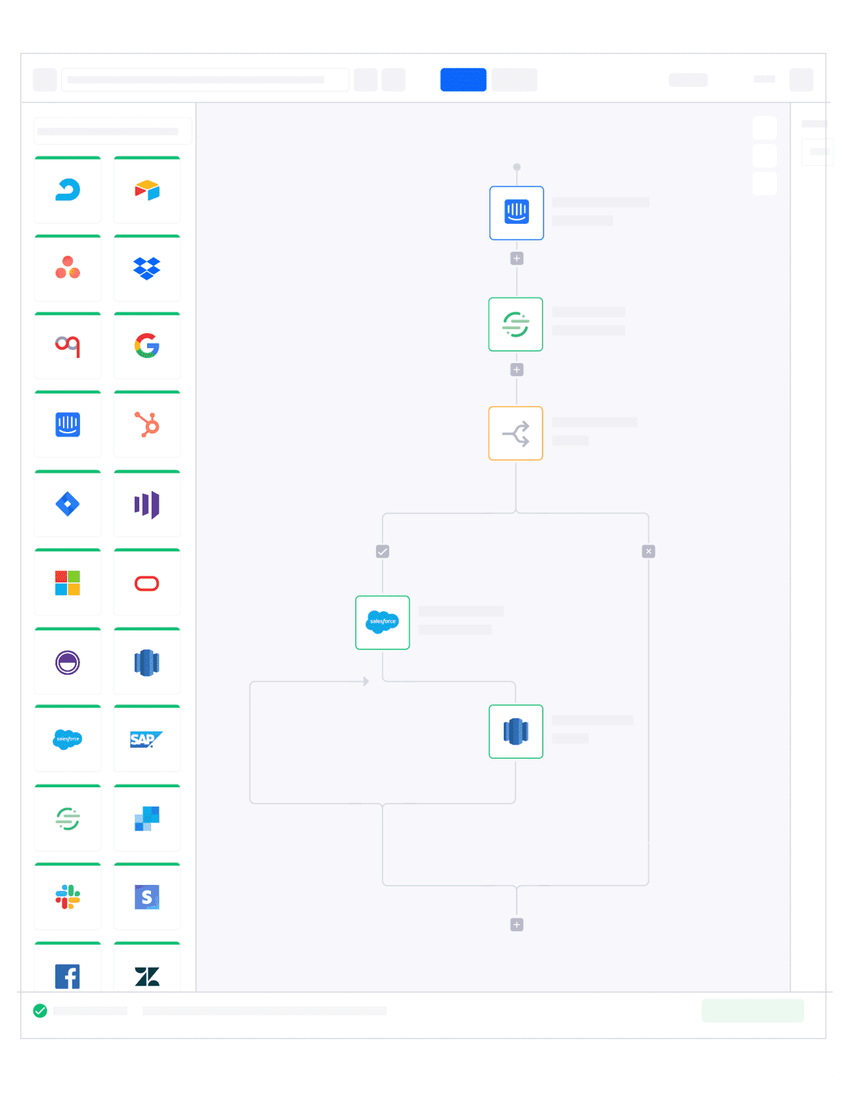Select the Airtable connector in sidebar
Viewport: 846px width, 1097px height.
pos(147,189)
